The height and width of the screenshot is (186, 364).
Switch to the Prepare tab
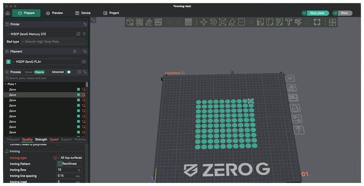[26, 13]
